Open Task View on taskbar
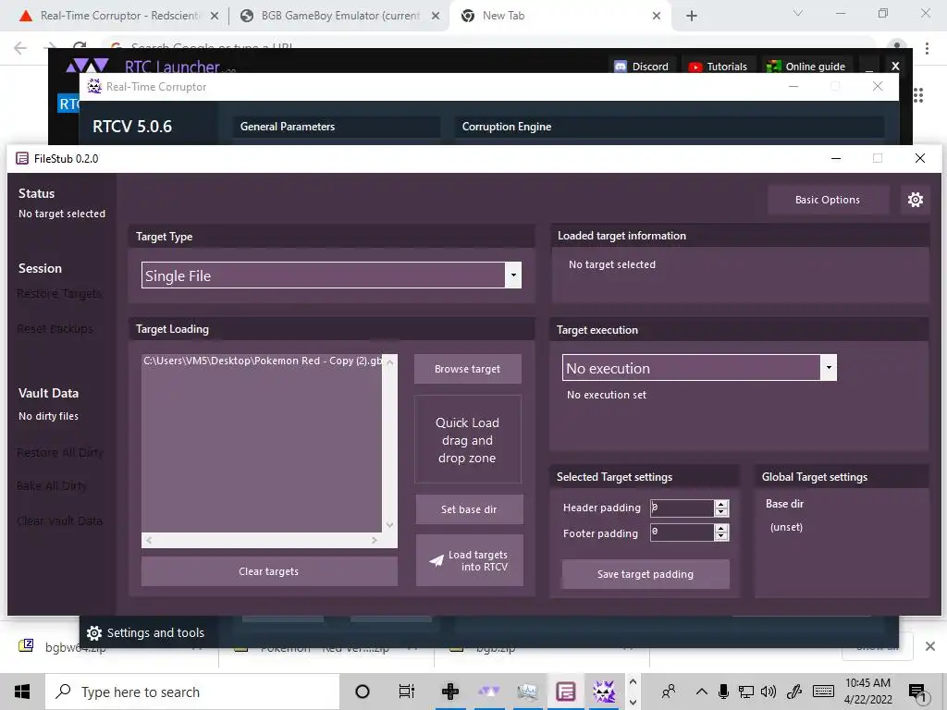This screenshot has width=947, height=710. (x=407, y=692)
